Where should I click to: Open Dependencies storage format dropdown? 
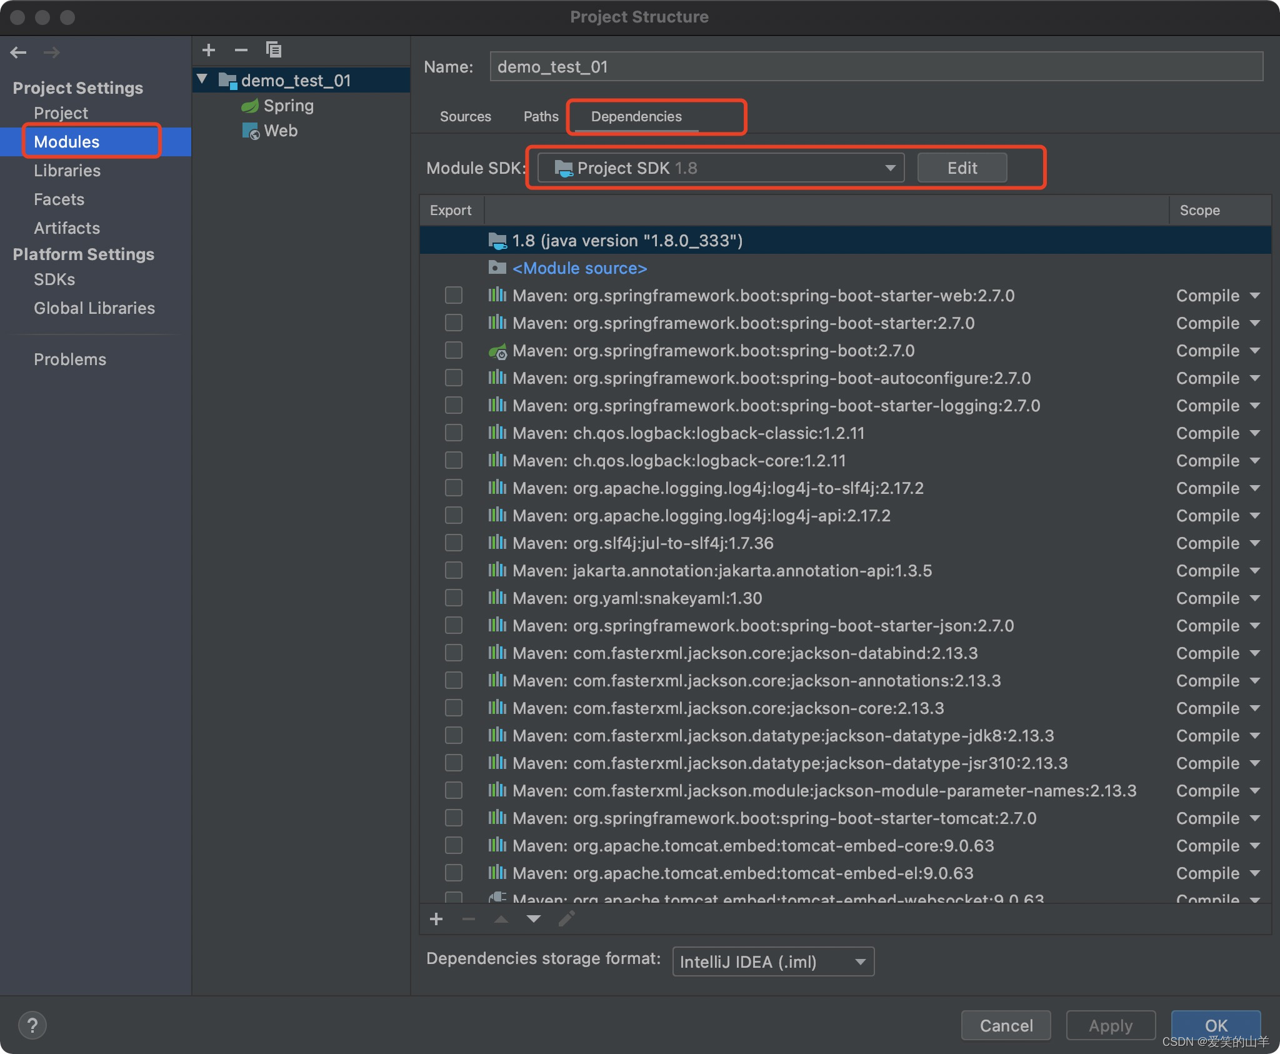click(772, 961)
